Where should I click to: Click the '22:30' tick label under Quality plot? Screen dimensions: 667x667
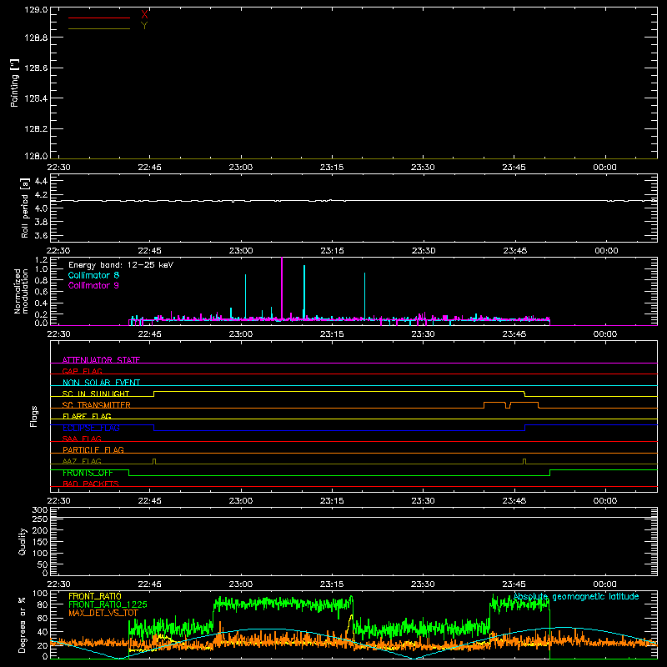click(58, 584)
